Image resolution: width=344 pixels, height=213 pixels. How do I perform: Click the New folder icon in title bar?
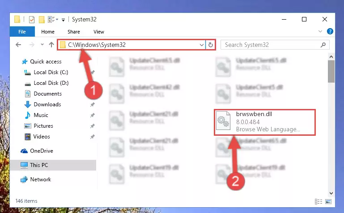point(42,20)
